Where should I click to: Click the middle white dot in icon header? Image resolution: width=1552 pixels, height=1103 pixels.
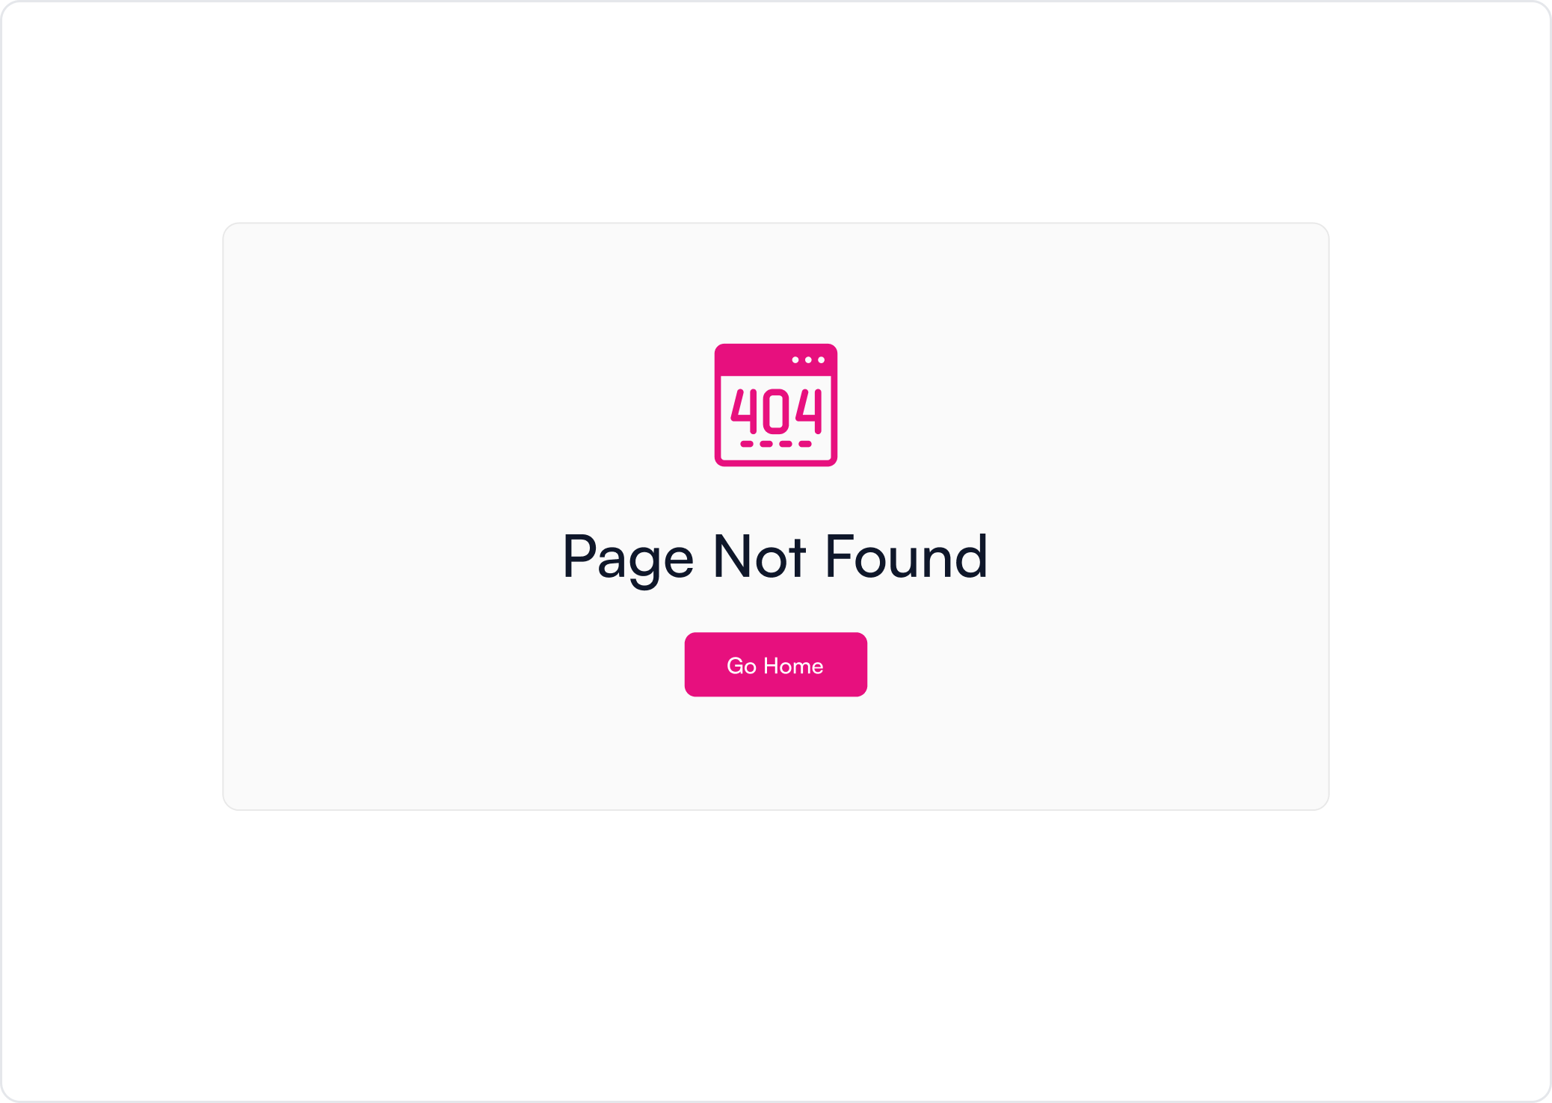[808, 360]
